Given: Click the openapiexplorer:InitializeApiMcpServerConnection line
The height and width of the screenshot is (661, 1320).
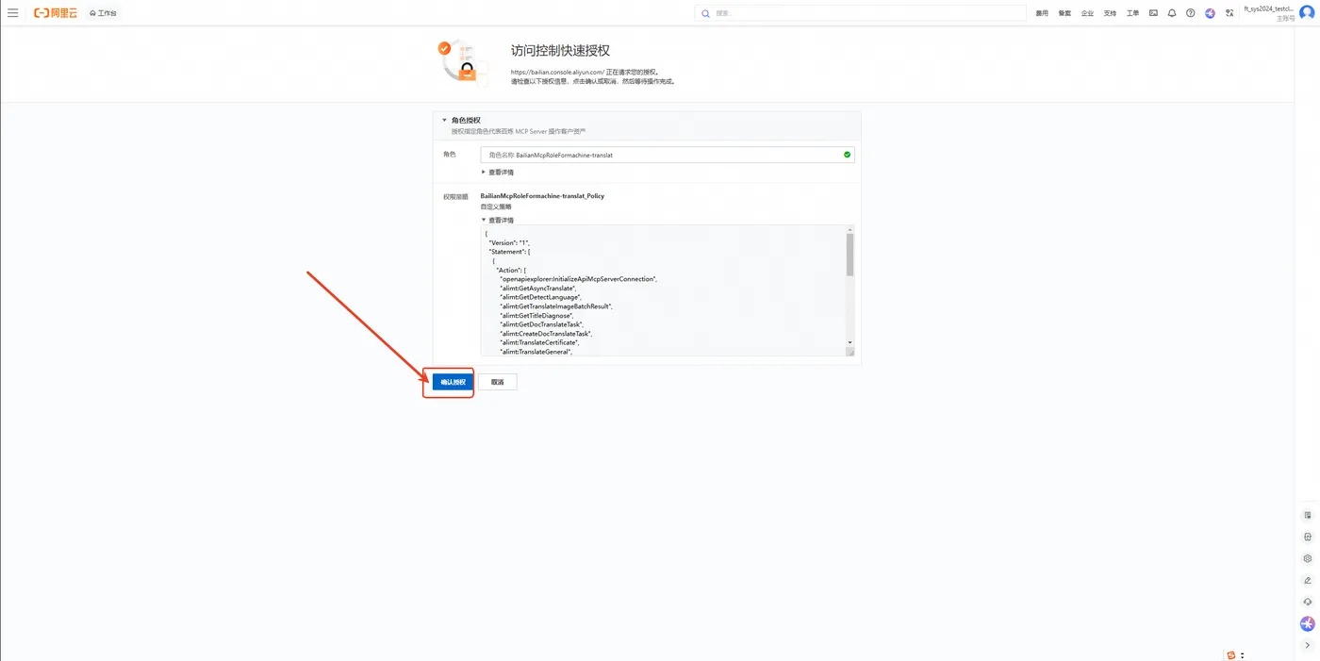Looking at the screenshot, I should coord(577,279).
